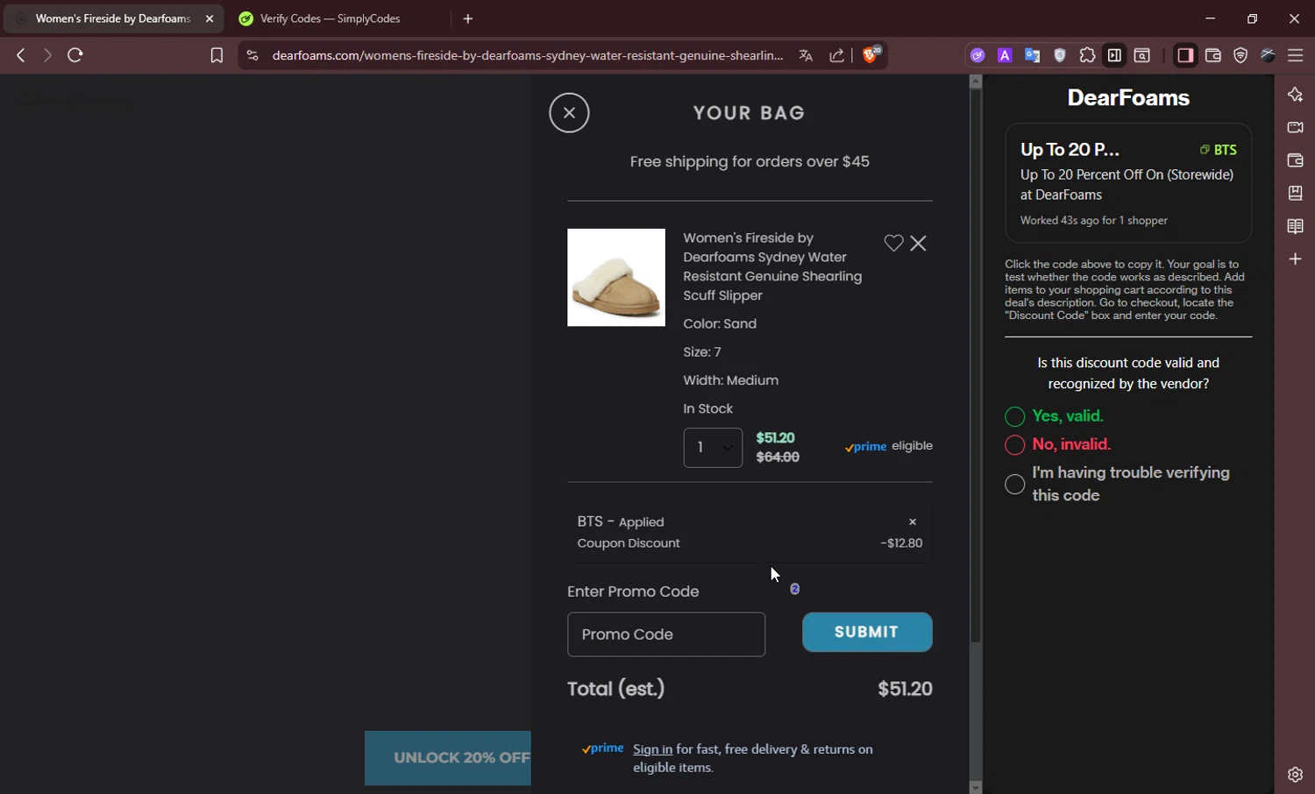Remove the applied BTS coupon
Viewport: 1315px width, 794px height.
click(x=913, y=521)
